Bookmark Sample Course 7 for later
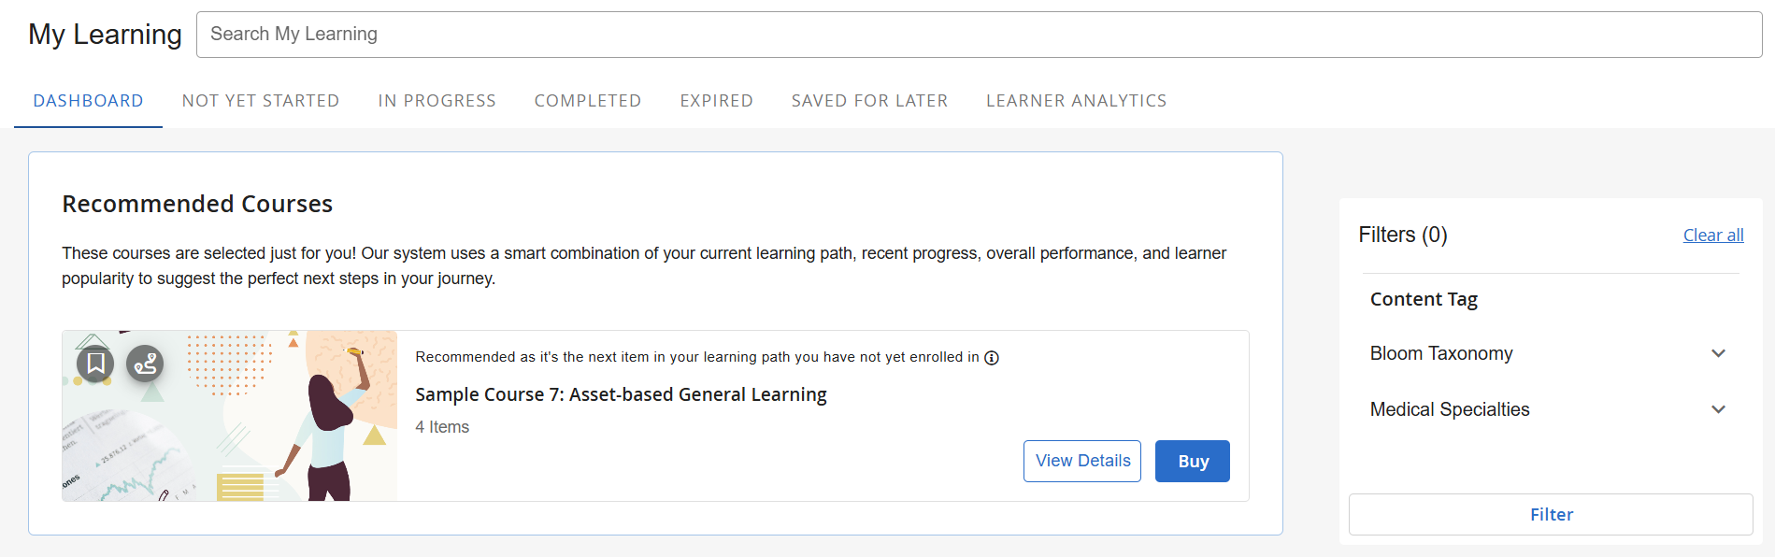 [x=95, y=363]
